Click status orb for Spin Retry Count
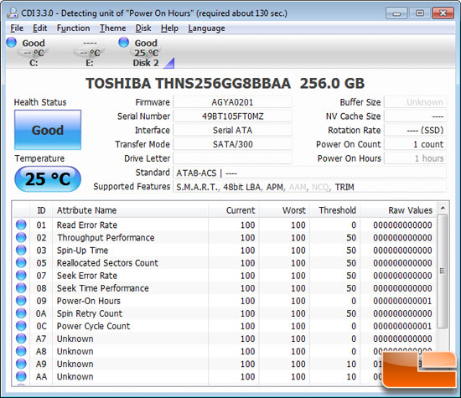 tap(21, 313)
